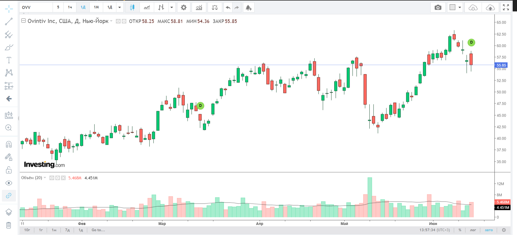Activate the magnet mode tool
Image resolution: width=517 pixels, height=235 pixels.
pos(9,145)
